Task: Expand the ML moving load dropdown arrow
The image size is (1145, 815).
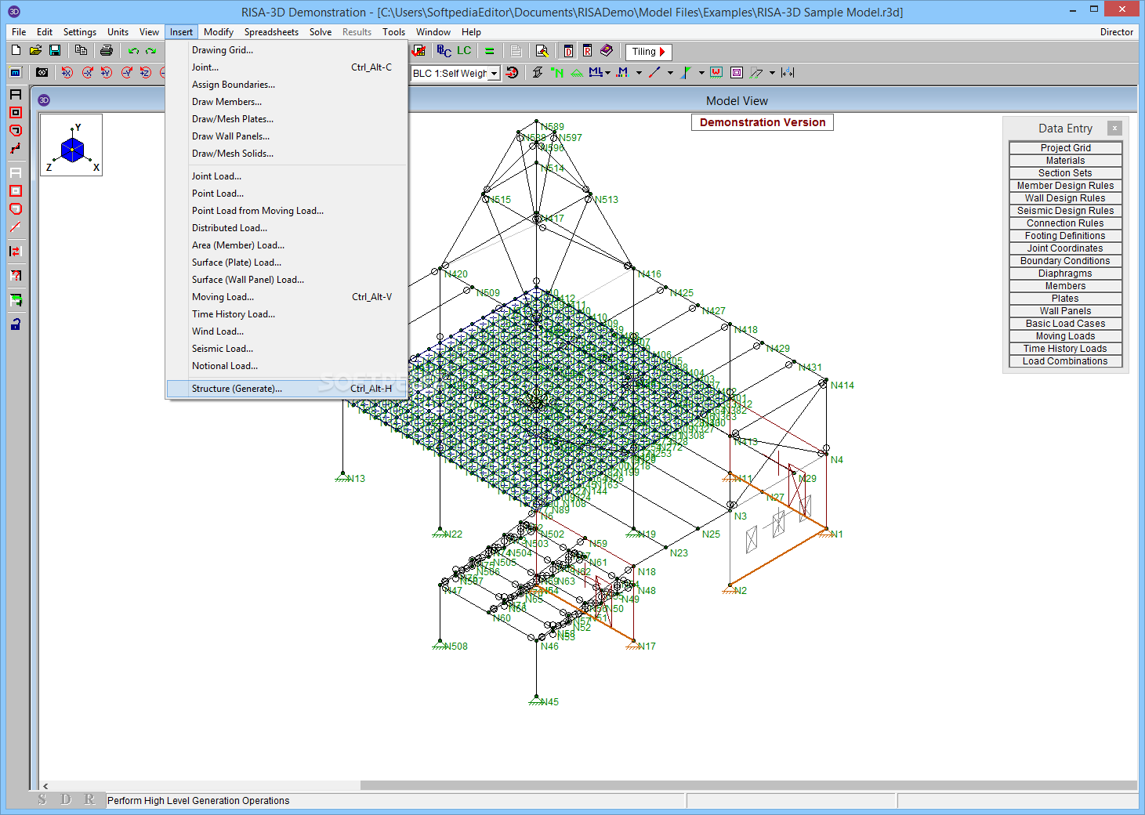Action: pyautogui.click(x=607, y=73)
